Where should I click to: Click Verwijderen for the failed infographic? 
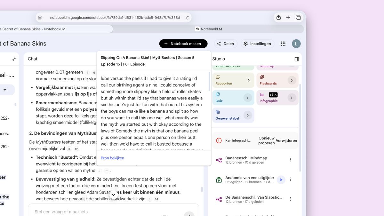click(x=286, y=140)
